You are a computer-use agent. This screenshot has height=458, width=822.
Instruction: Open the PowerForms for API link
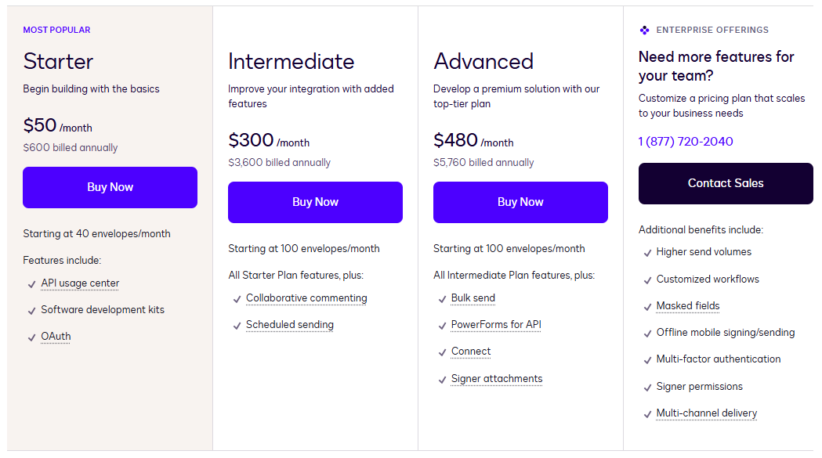tap(495, 324)
